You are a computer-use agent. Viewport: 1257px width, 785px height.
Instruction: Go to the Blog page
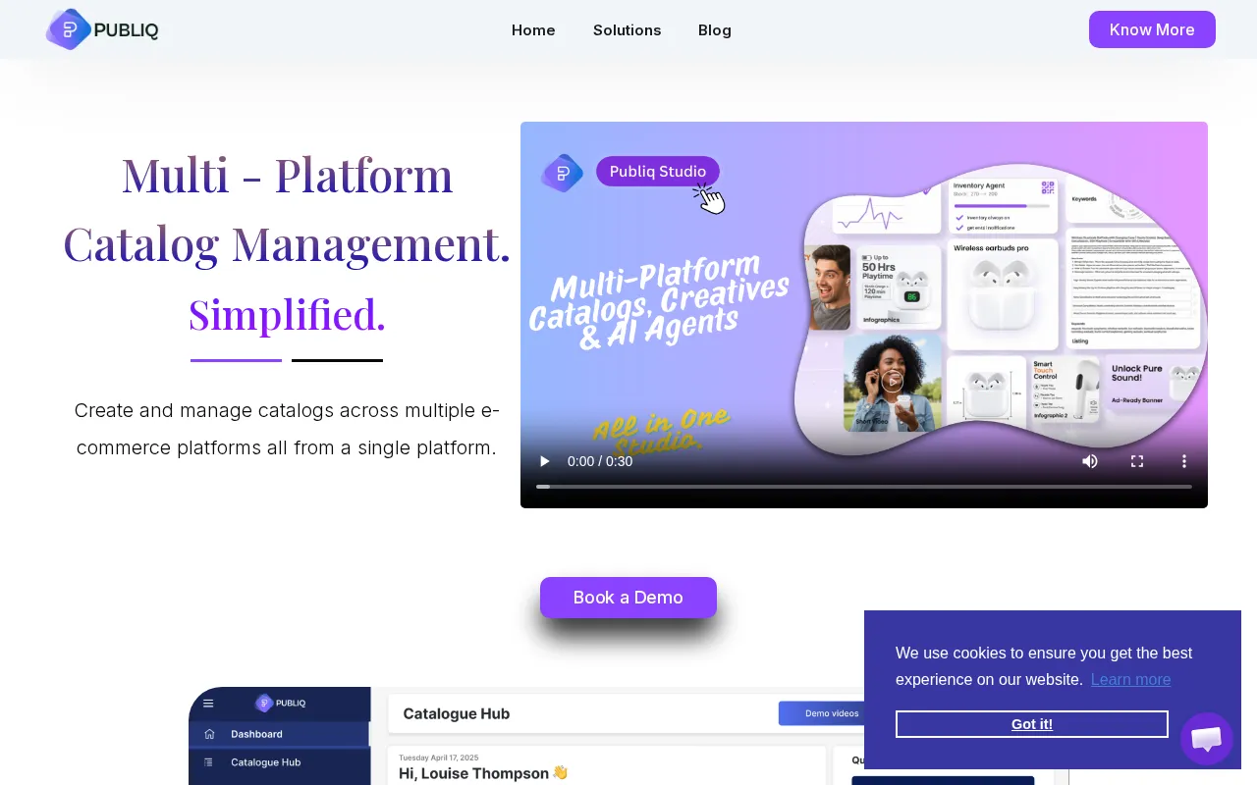coord(715,30)
